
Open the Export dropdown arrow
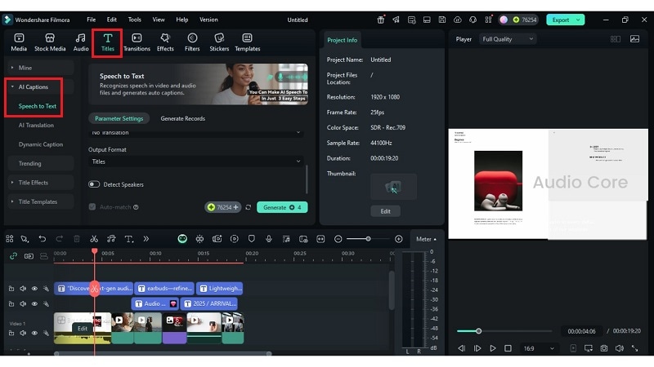[x=578, y=20]
